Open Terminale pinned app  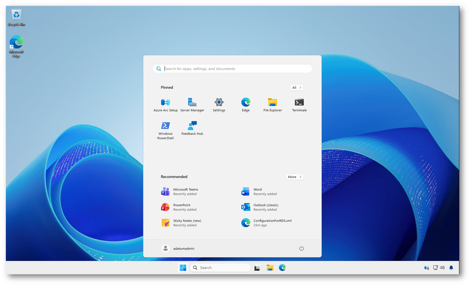coord(299,105)
